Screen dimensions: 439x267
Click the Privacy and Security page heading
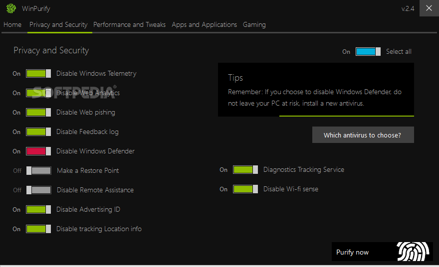coord(51,50)
